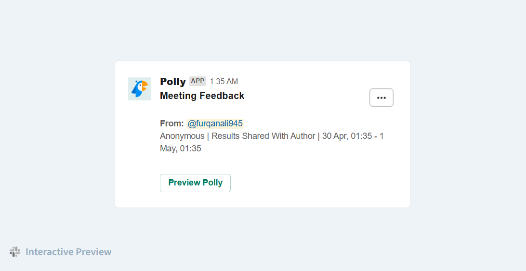Click the 1:35 AM message timestamp
Image resolution: width=526 pixels, height=271 pixels.
point(224,81)
